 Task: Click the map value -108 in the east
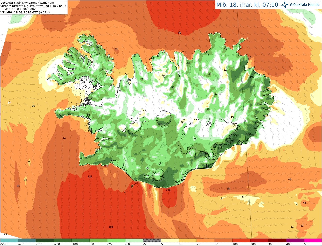click(x=252, y=77)
